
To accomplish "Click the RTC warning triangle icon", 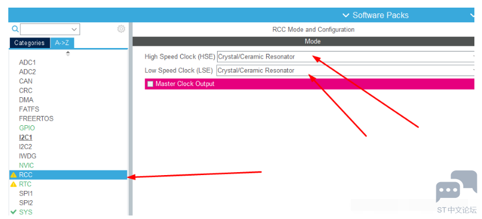I will click(13, 184).
